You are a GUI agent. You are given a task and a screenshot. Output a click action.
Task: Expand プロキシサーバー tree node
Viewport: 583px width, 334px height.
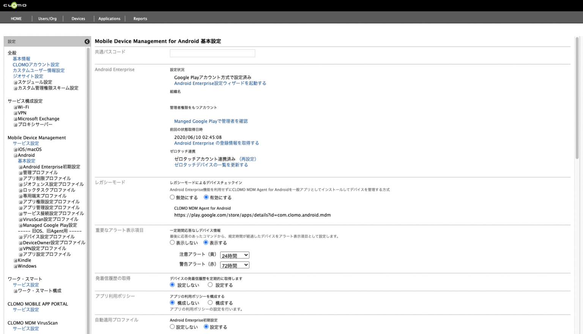click(x=16, y=125)
